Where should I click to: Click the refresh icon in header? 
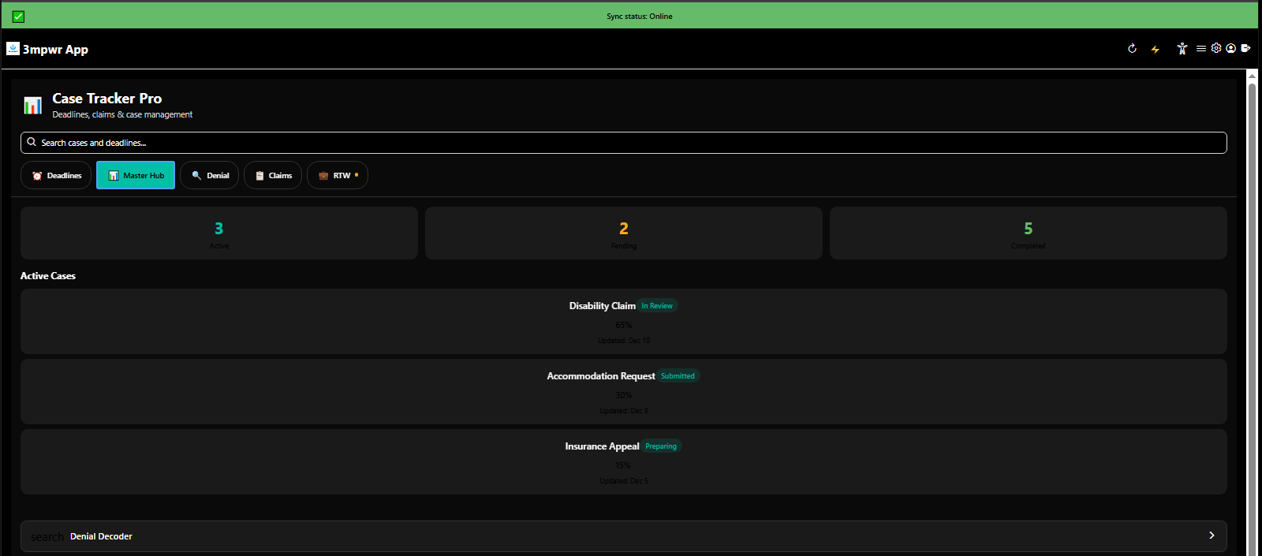1132,49
